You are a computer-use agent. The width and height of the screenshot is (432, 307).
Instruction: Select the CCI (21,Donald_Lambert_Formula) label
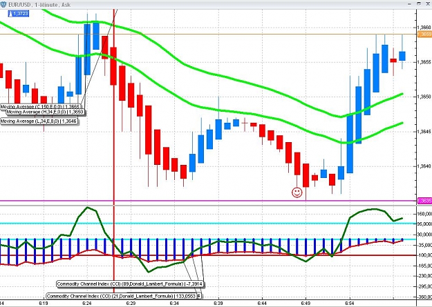[x=121, y=296]
